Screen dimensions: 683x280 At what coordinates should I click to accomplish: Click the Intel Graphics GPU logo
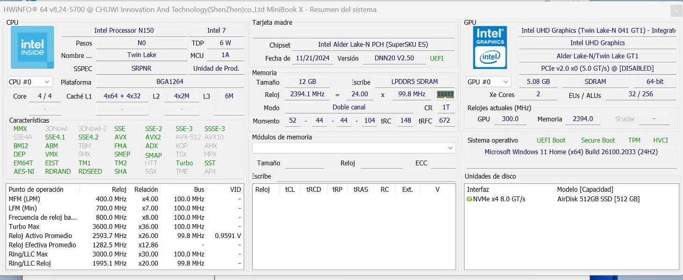pyautogui.click(x=490, y=47)
